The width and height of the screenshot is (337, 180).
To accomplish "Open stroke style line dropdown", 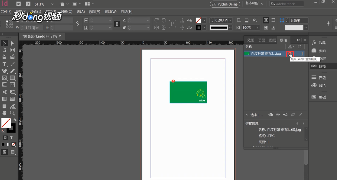I will click(230, 28).
